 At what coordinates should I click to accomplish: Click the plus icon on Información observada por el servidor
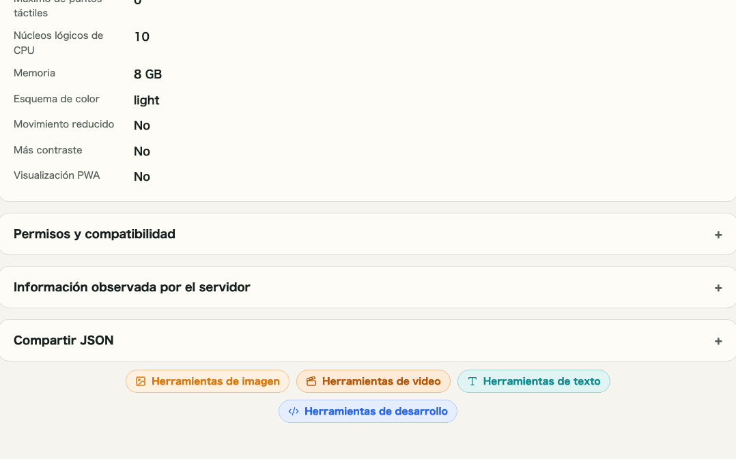[x=718, y=288]
